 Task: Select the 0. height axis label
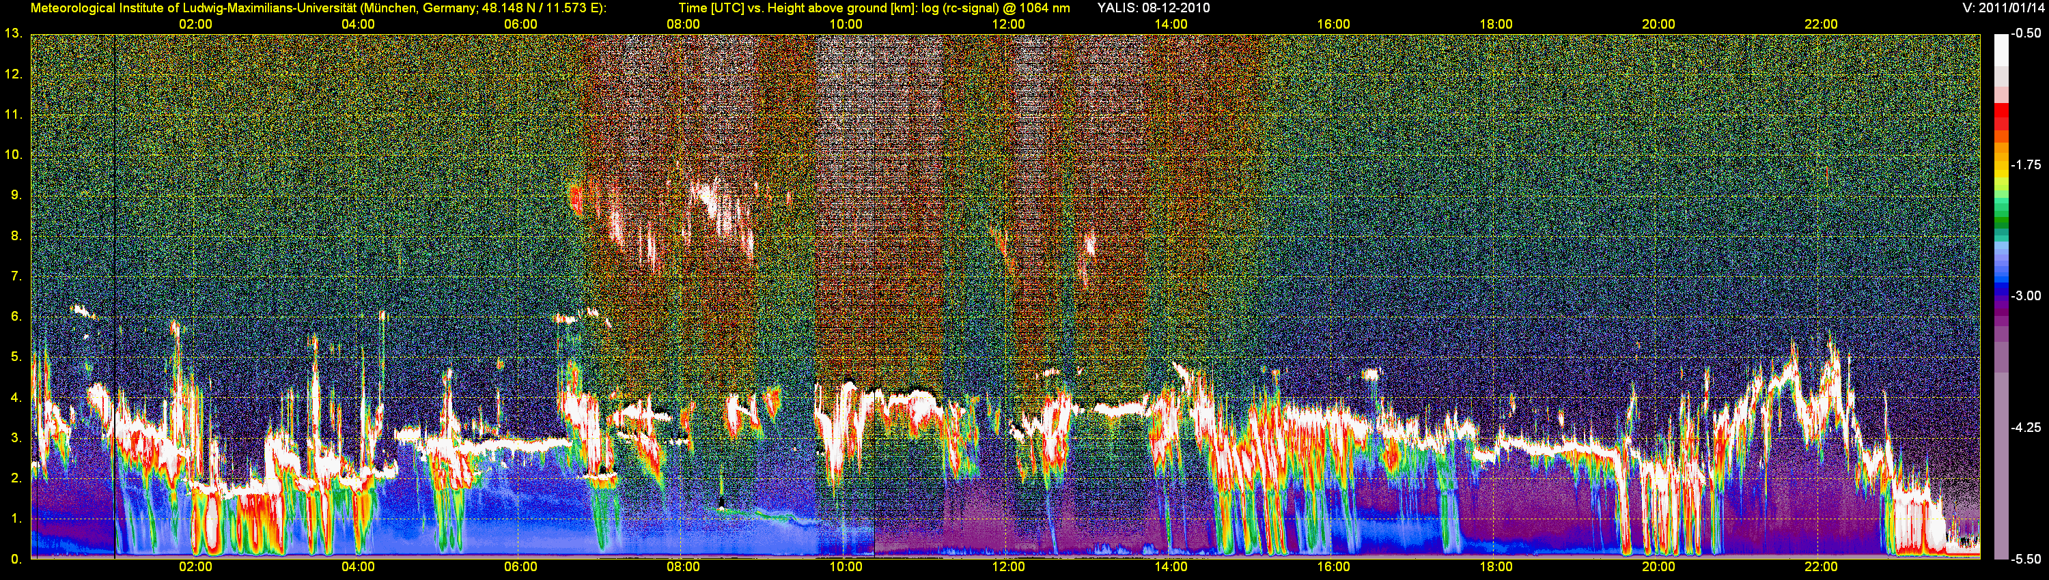coord(16,559)
